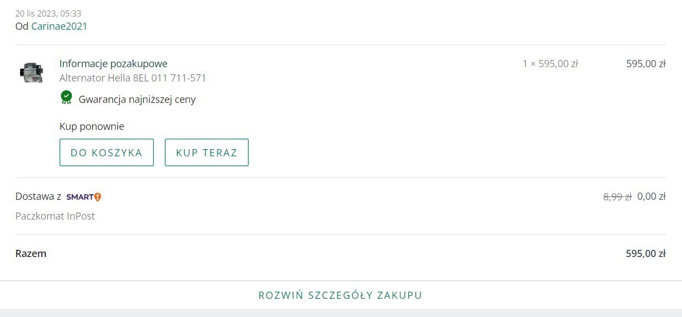This screenshot has width=682, height=317.
Task: Click Alternator Hella 8EL 011 711-571 title
Action: click(132, 78)
